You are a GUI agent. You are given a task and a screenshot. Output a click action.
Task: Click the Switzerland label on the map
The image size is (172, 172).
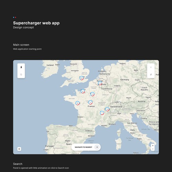[x=116, y=107]
